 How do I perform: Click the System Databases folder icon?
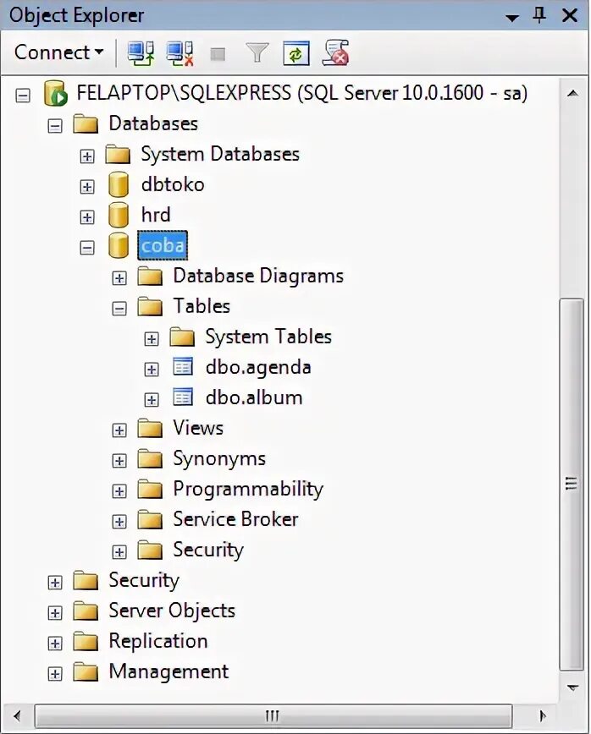[118, 154]
